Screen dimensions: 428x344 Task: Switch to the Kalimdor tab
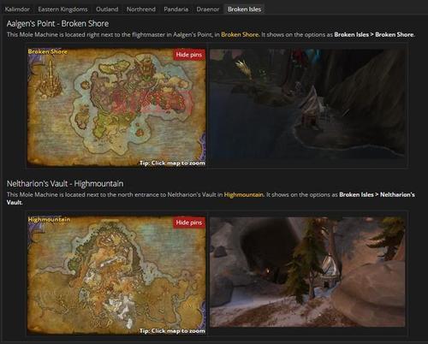tap(17, 9)
